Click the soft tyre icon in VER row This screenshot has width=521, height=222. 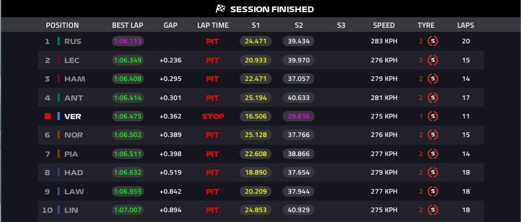433,116
